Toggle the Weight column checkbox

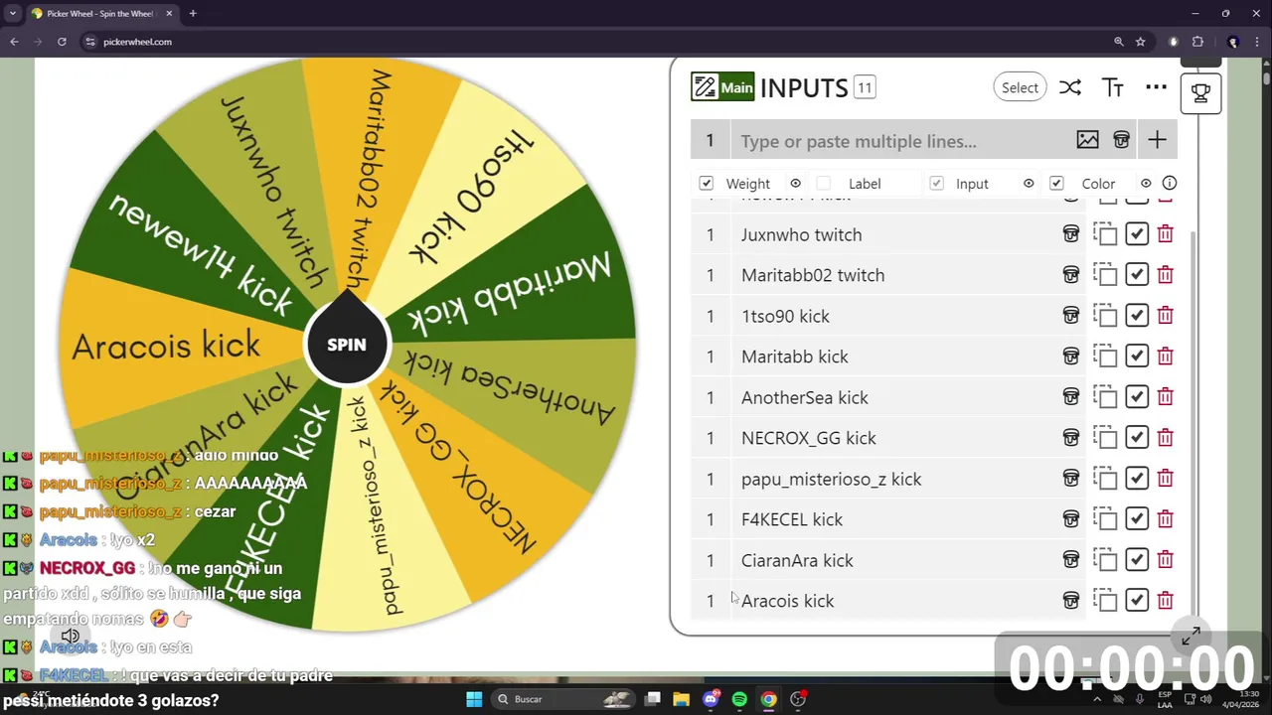706,183
